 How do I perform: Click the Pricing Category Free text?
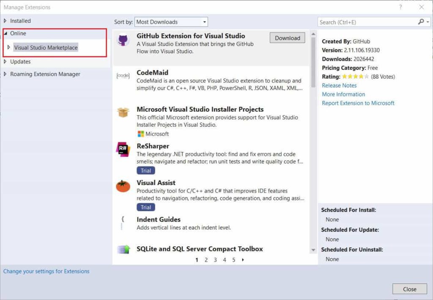(350, 68)
